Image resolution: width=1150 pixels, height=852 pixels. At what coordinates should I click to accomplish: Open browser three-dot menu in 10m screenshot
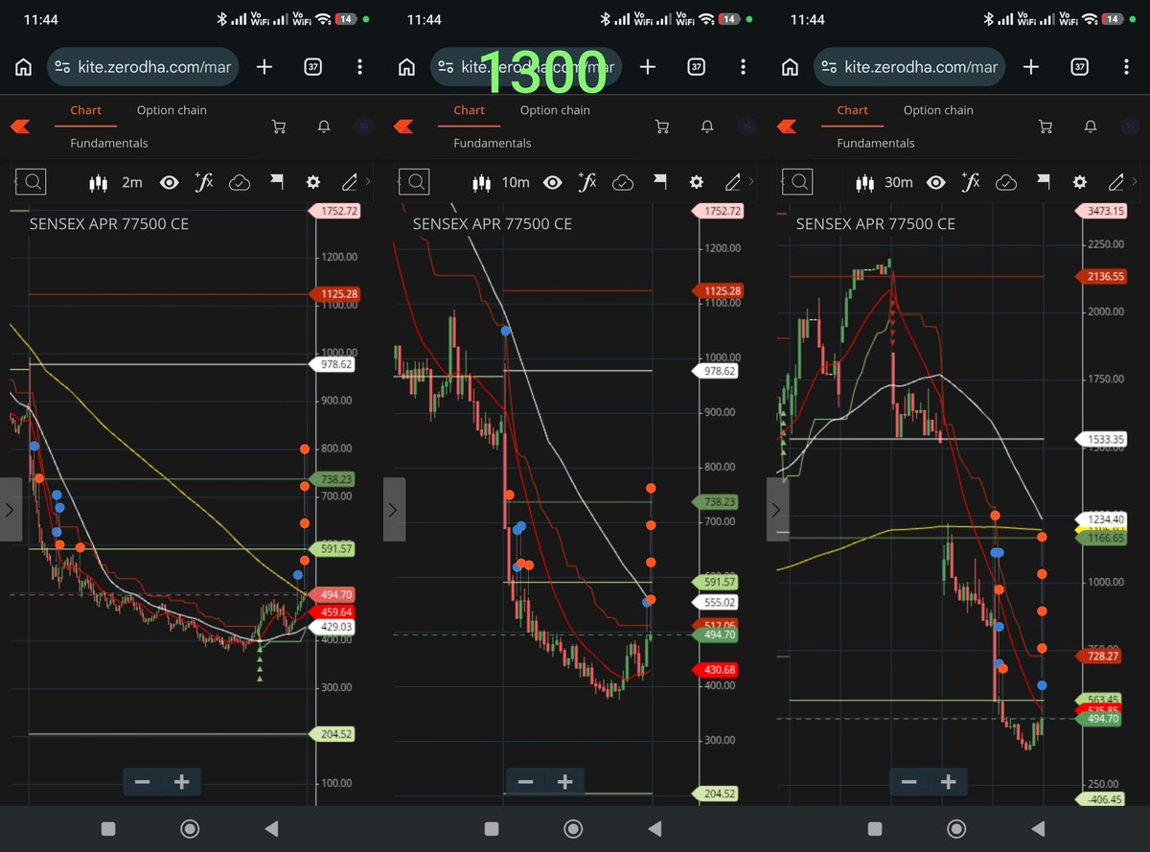click(744, 67)
